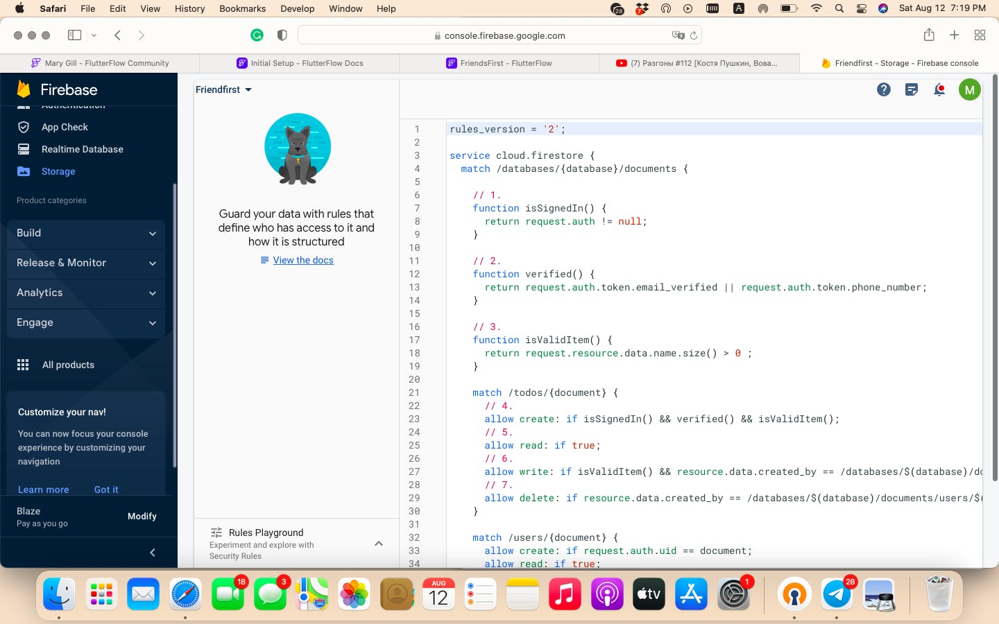Click Modify billing plan button
The height and width of the screenshot is (624, 999).
coord(142,516)
